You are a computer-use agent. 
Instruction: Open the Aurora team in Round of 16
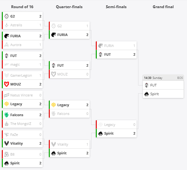point(16,45)
